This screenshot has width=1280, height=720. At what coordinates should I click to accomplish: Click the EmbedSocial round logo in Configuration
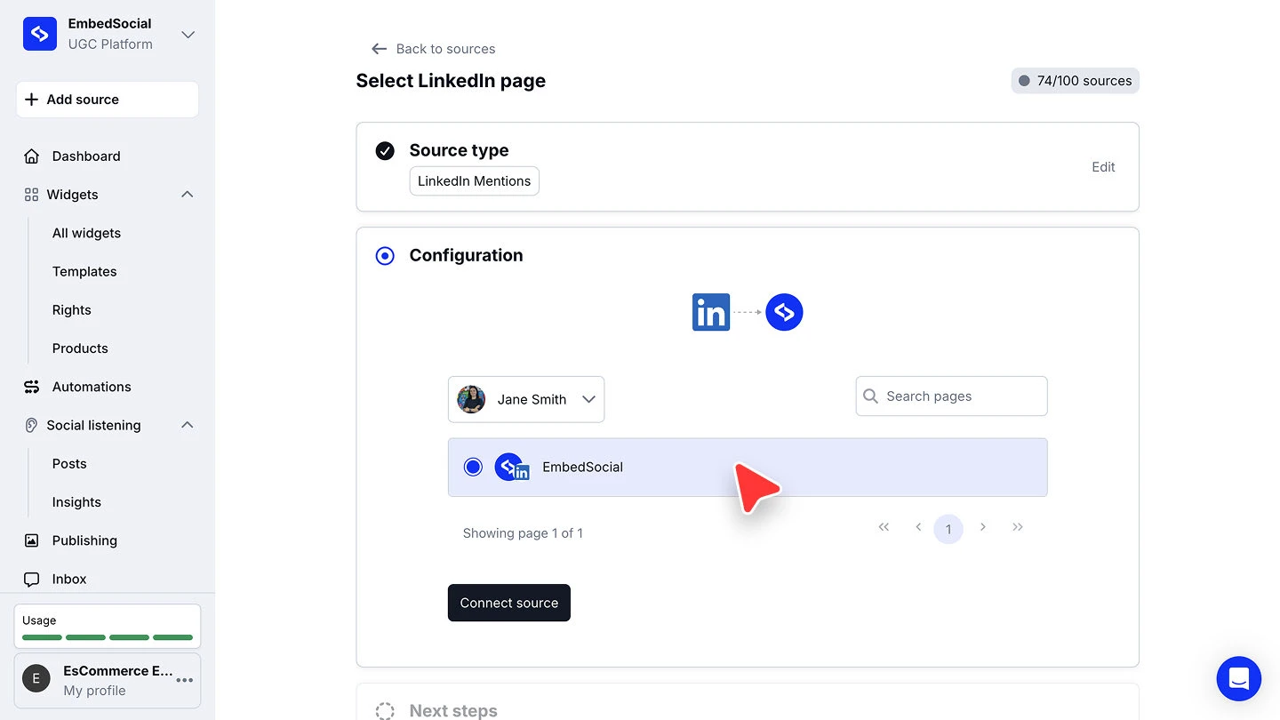(784, 312)
